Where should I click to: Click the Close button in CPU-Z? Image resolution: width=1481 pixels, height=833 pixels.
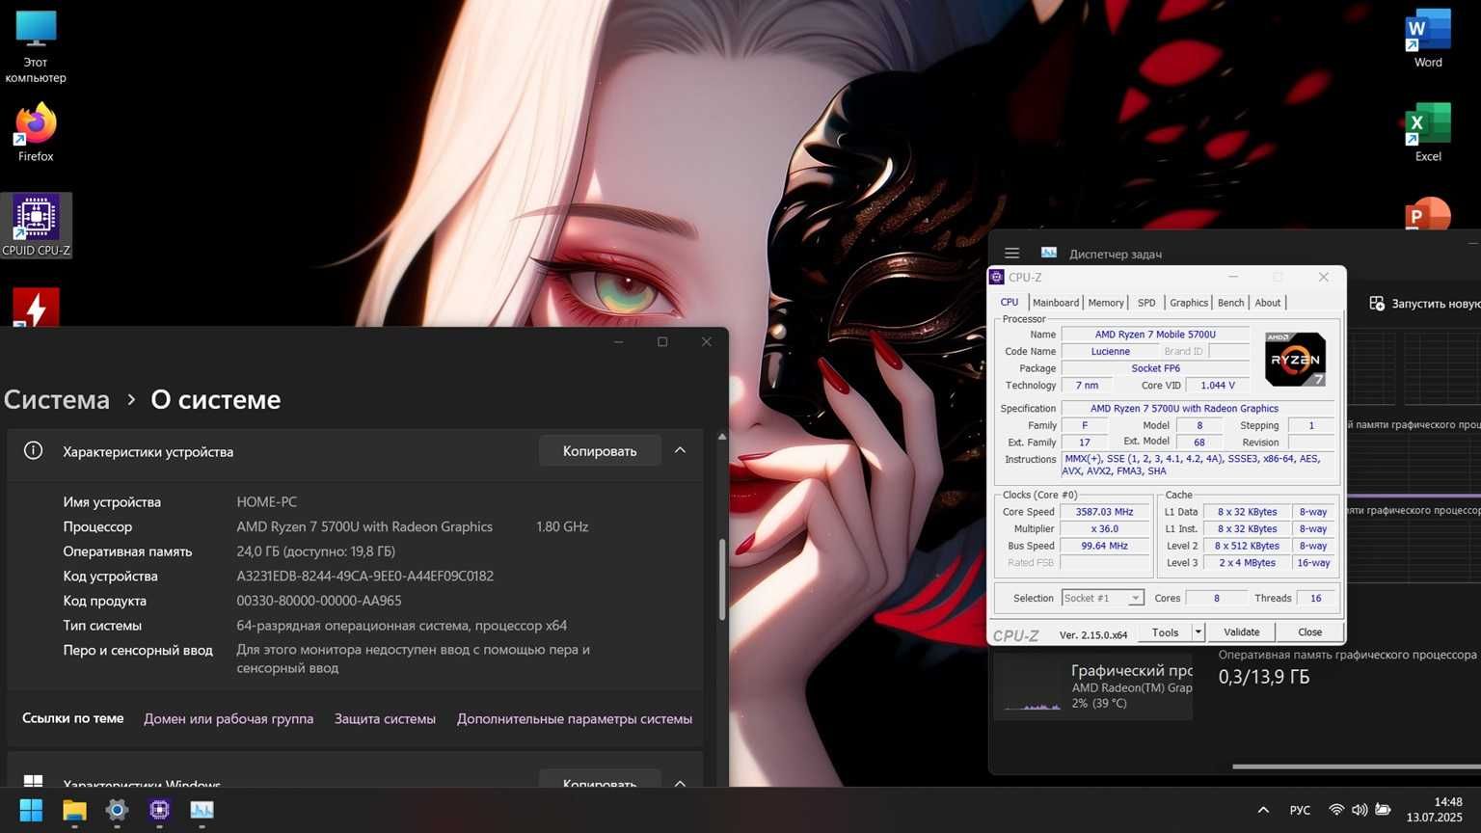[x=1309, y=632]
